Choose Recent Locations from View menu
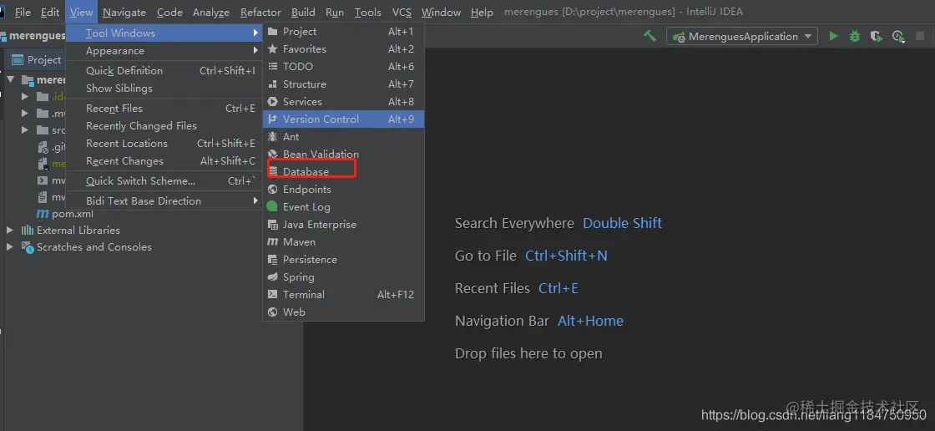The height and width of the screenshot is (431, 935). tap(164, 144)
